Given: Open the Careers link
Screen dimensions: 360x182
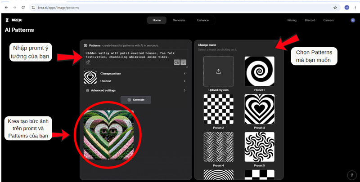Looking at the screenshot, I should tap(328, 20).
